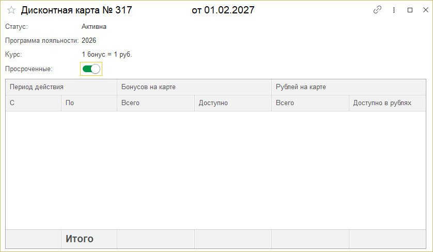
Task: Click the Активна status value
Action: click(94, 27)
